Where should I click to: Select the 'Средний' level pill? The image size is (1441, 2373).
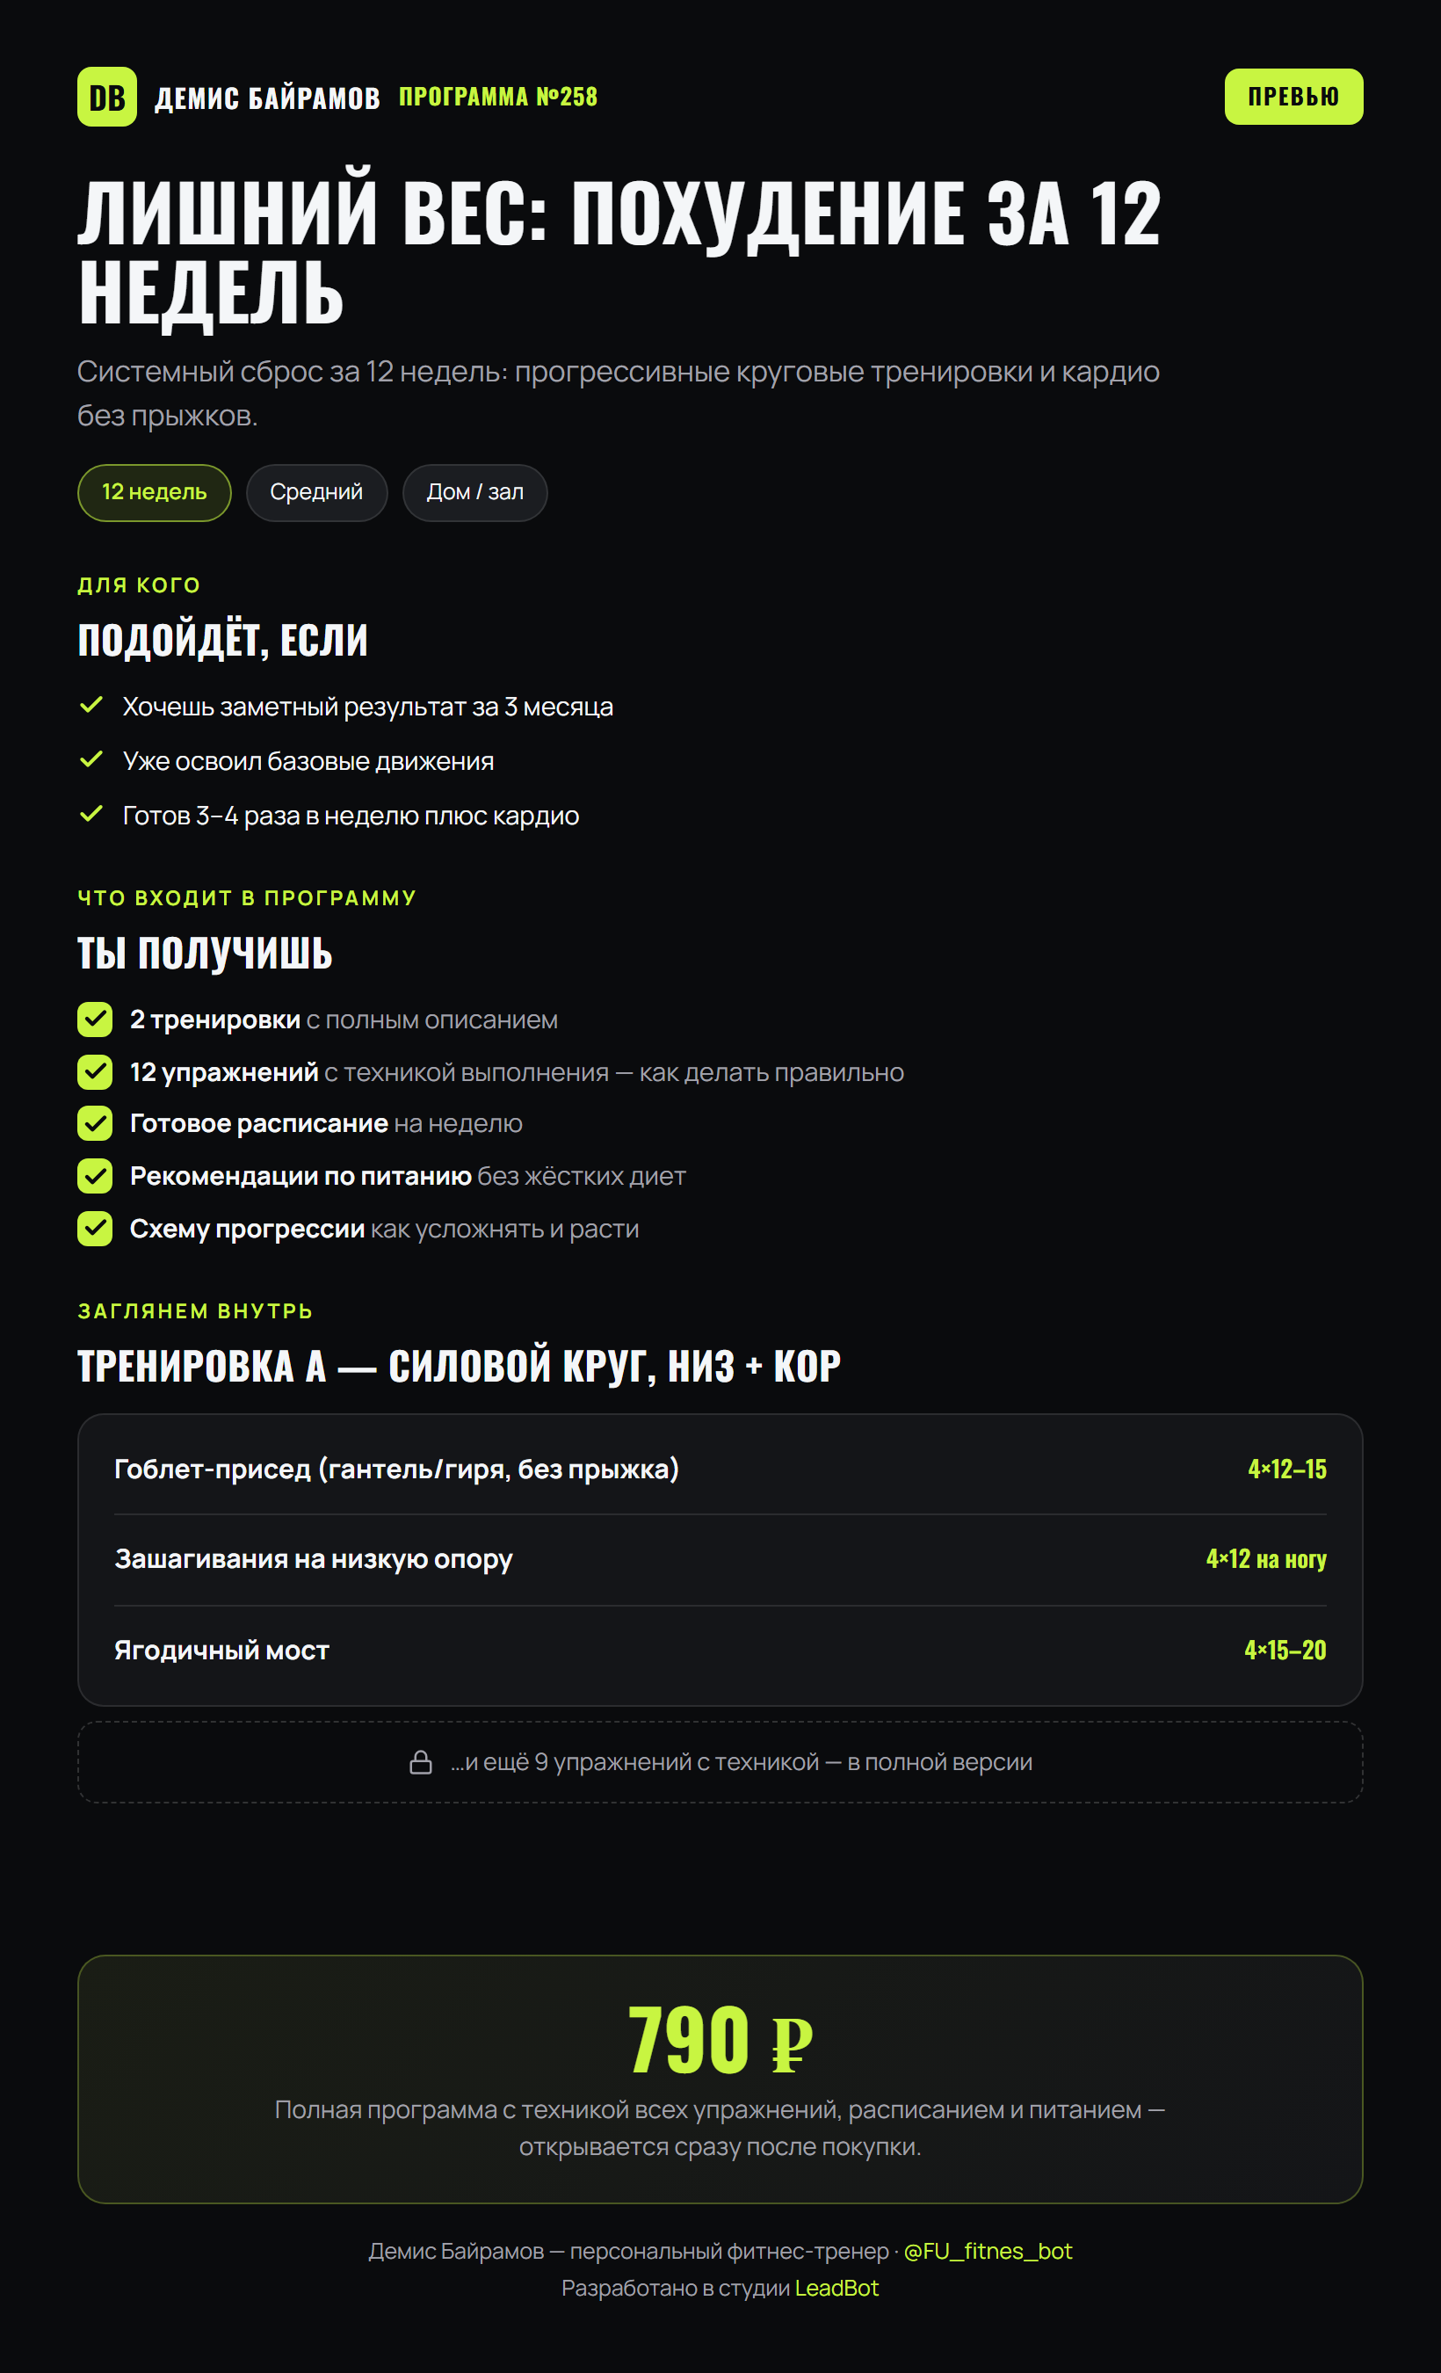click(316, 492)
